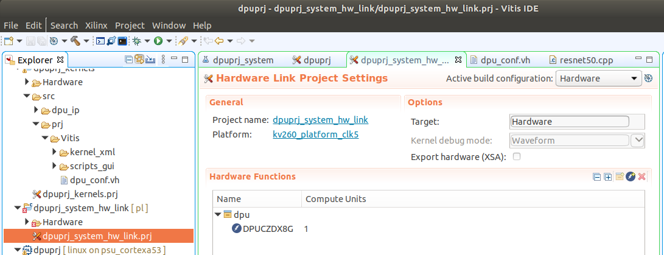This screenshot has height=255, width=664.
Task: Open the Explorer view menu dots
Action: tap(164, 60)
